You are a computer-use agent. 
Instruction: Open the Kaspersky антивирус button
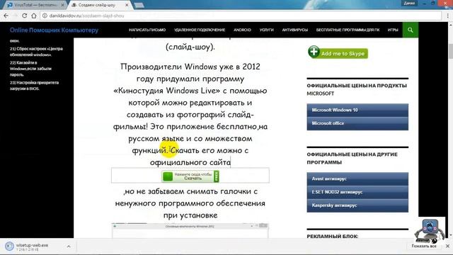click(x=357, y=205)
